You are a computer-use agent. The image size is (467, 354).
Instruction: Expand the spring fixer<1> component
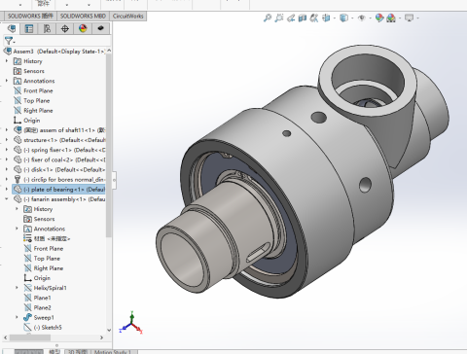pos(7,150)
